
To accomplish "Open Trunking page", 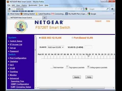I will point(14,72).
